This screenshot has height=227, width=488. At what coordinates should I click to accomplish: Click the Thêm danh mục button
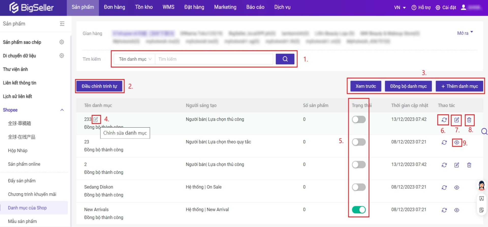click(x=460, y=86)
